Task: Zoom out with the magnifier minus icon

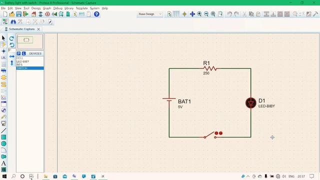Action: coord(206,14)
